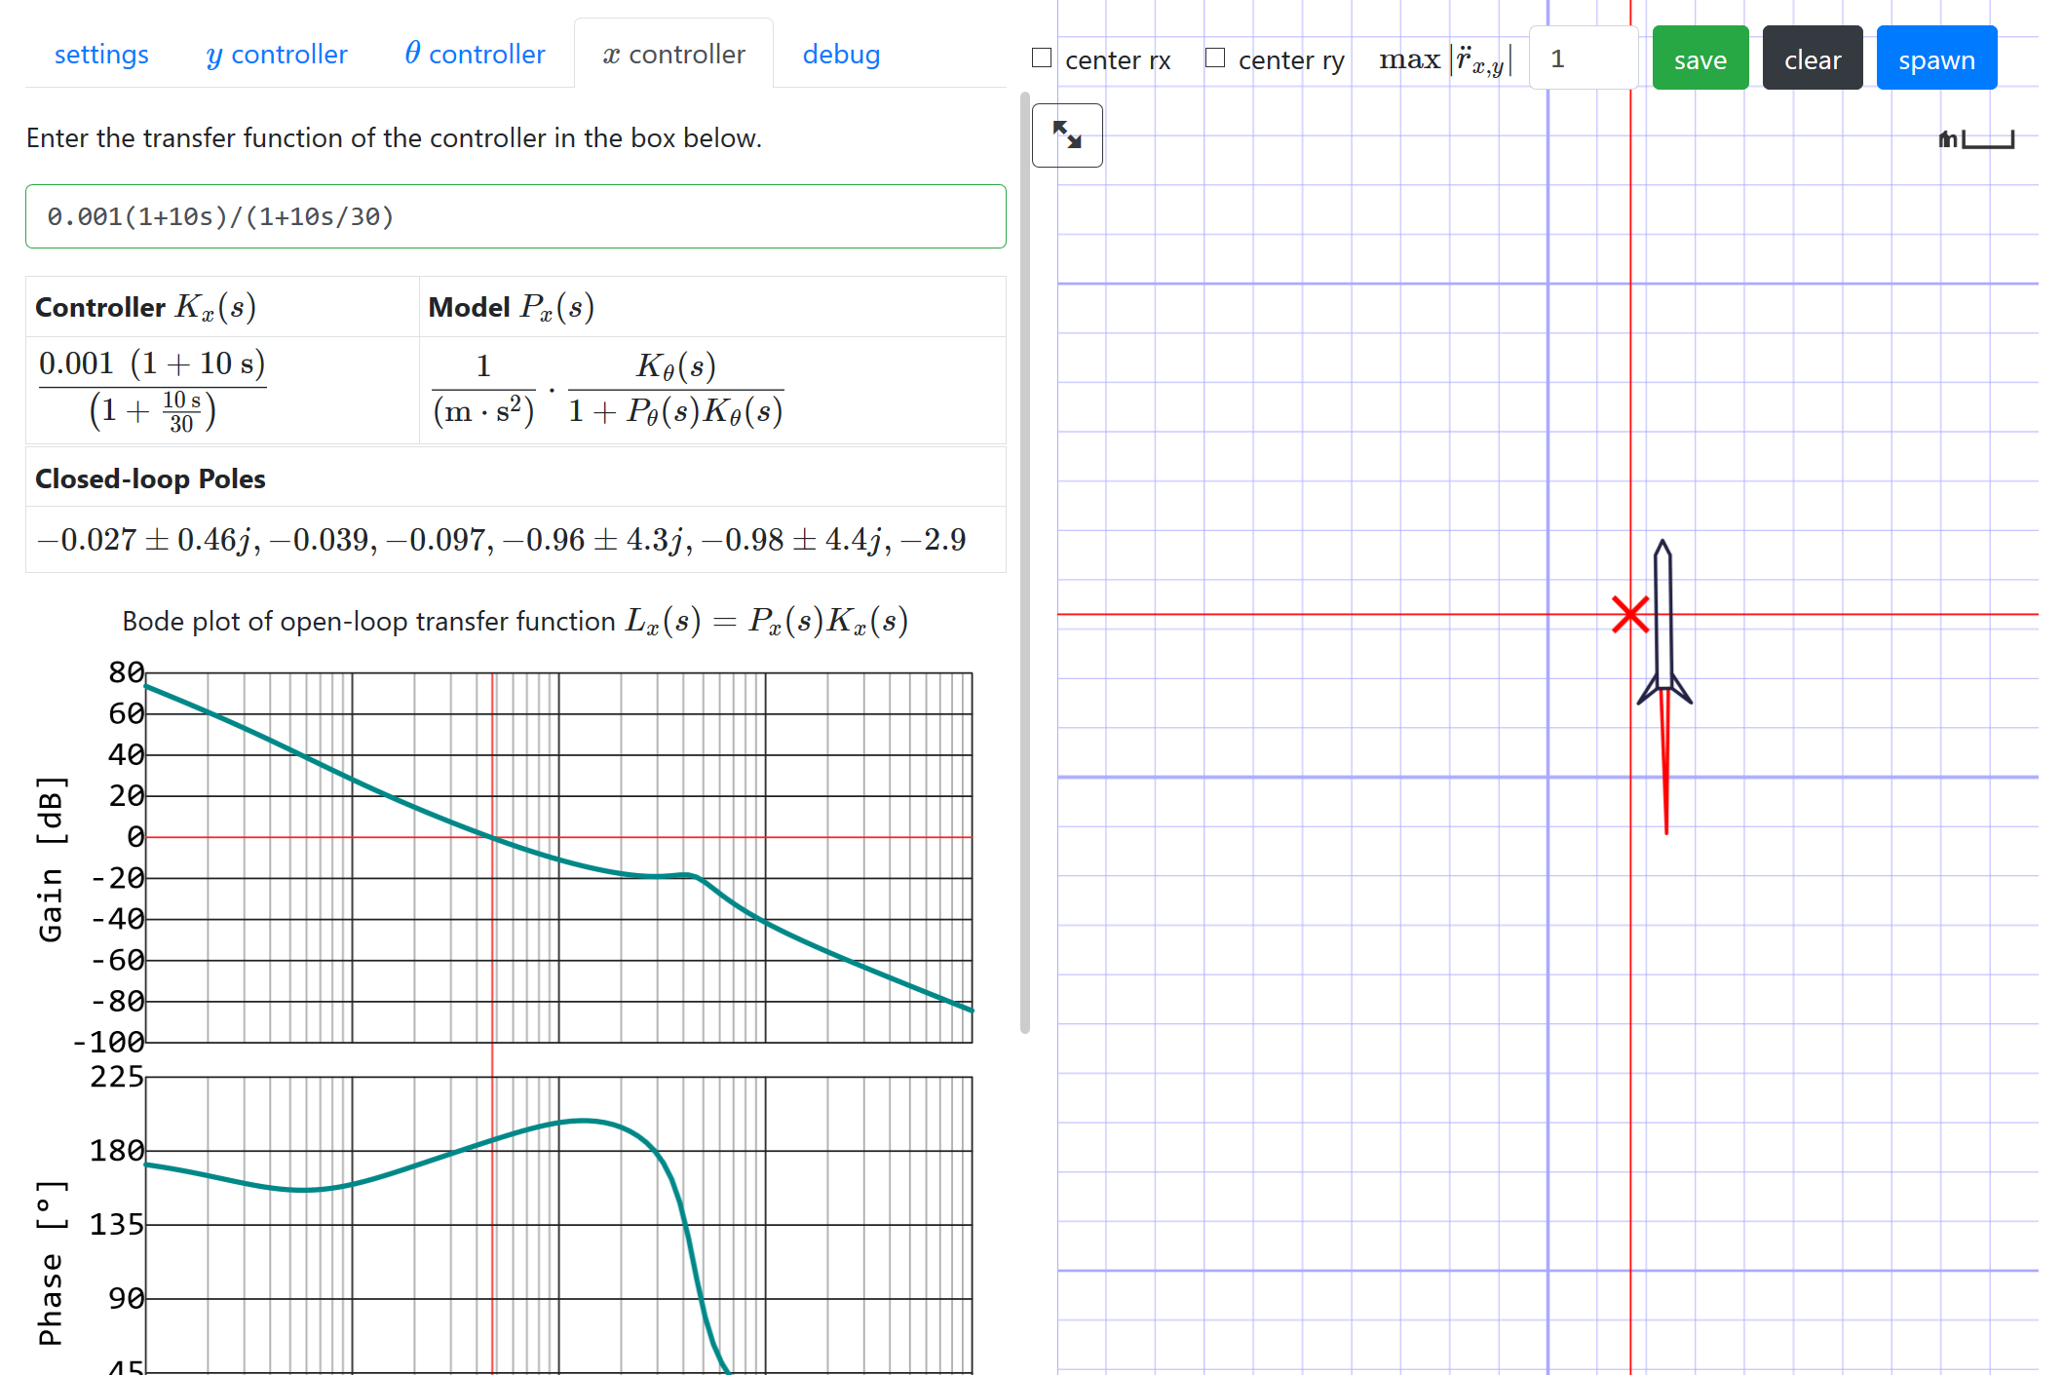Open the debug tab
The width and height of the screenshot is (2063, 1375).
click(x=841, y=55)
